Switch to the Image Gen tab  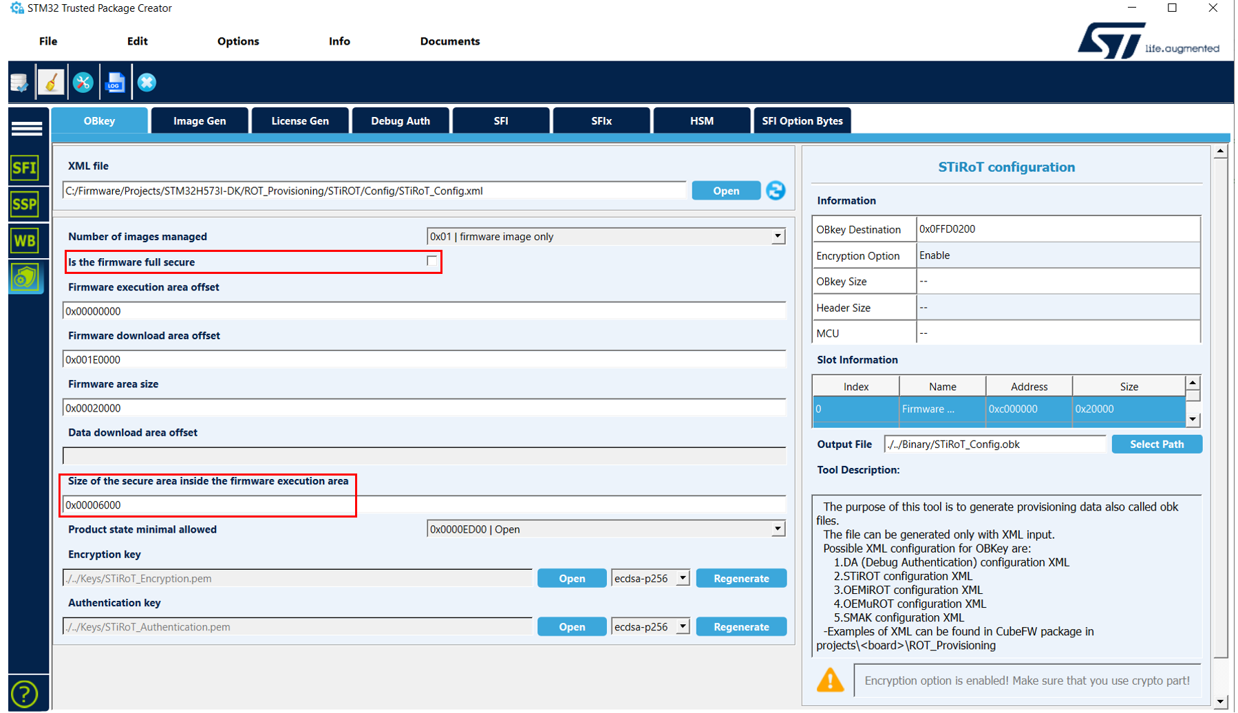coord(200,120)
